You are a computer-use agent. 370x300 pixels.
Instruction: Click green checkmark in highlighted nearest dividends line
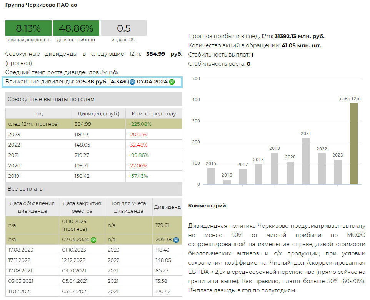tap(172, 82)
